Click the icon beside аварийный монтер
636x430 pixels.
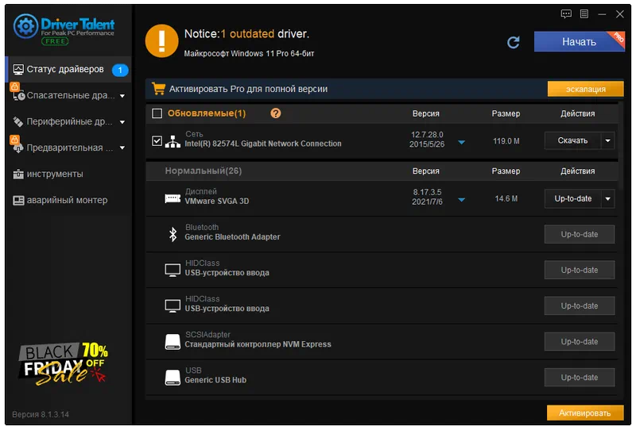pos(18,201)
